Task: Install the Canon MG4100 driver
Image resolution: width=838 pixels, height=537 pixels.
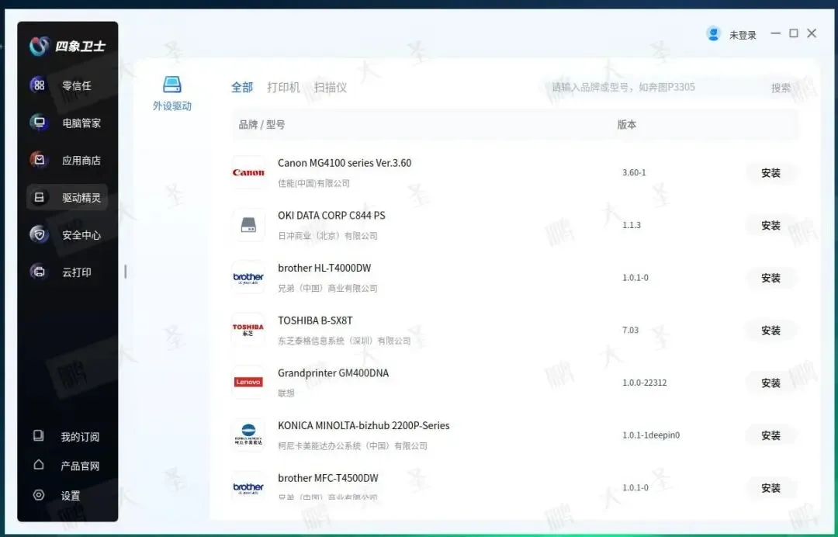Action: coord(770,172)
